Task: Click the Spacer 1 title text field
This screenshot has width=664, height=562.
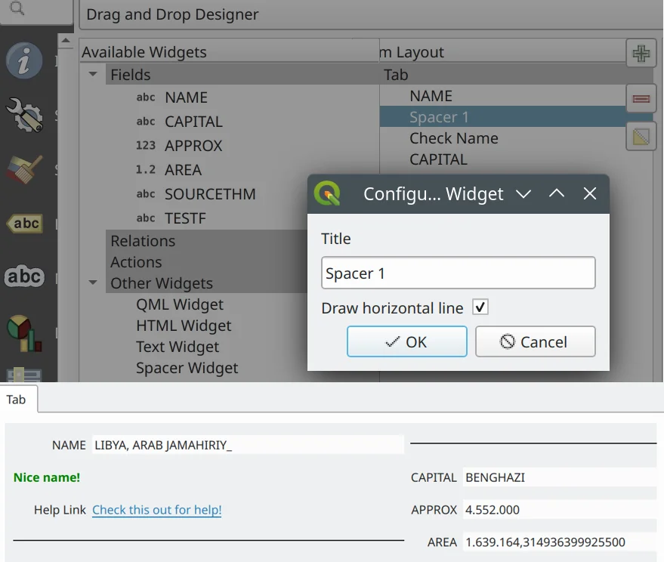Action: click(458, 273)
